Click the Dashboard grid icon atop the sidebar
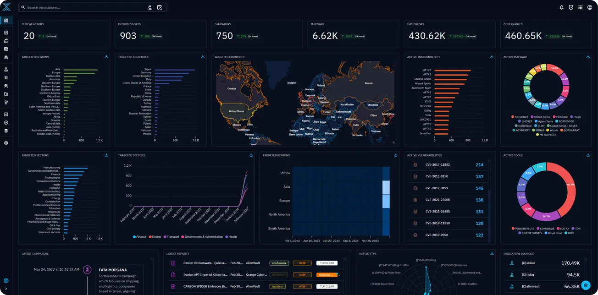 pos(6,20)
